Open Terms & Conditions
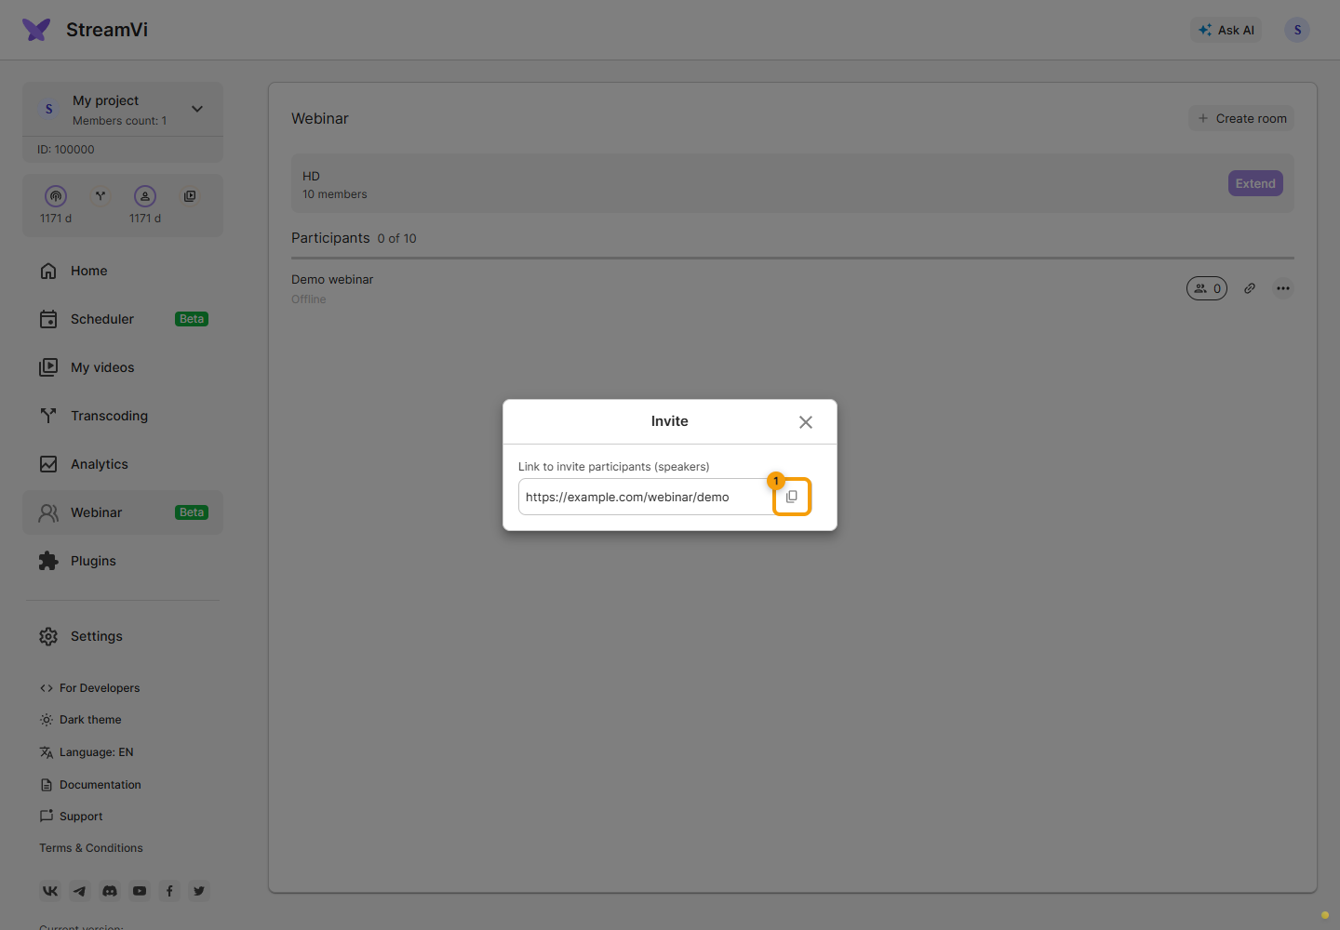This screenshot has height=930, width=1340. pos(91,848)
